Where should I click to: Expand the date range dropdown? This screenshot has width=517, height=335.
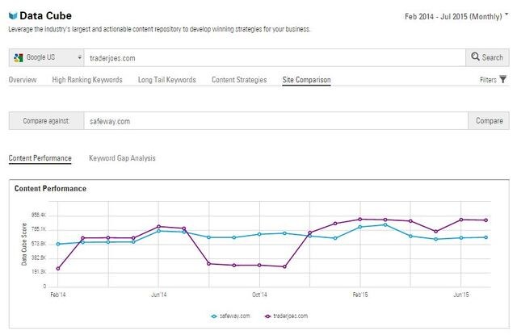click(x=506, y=15)
